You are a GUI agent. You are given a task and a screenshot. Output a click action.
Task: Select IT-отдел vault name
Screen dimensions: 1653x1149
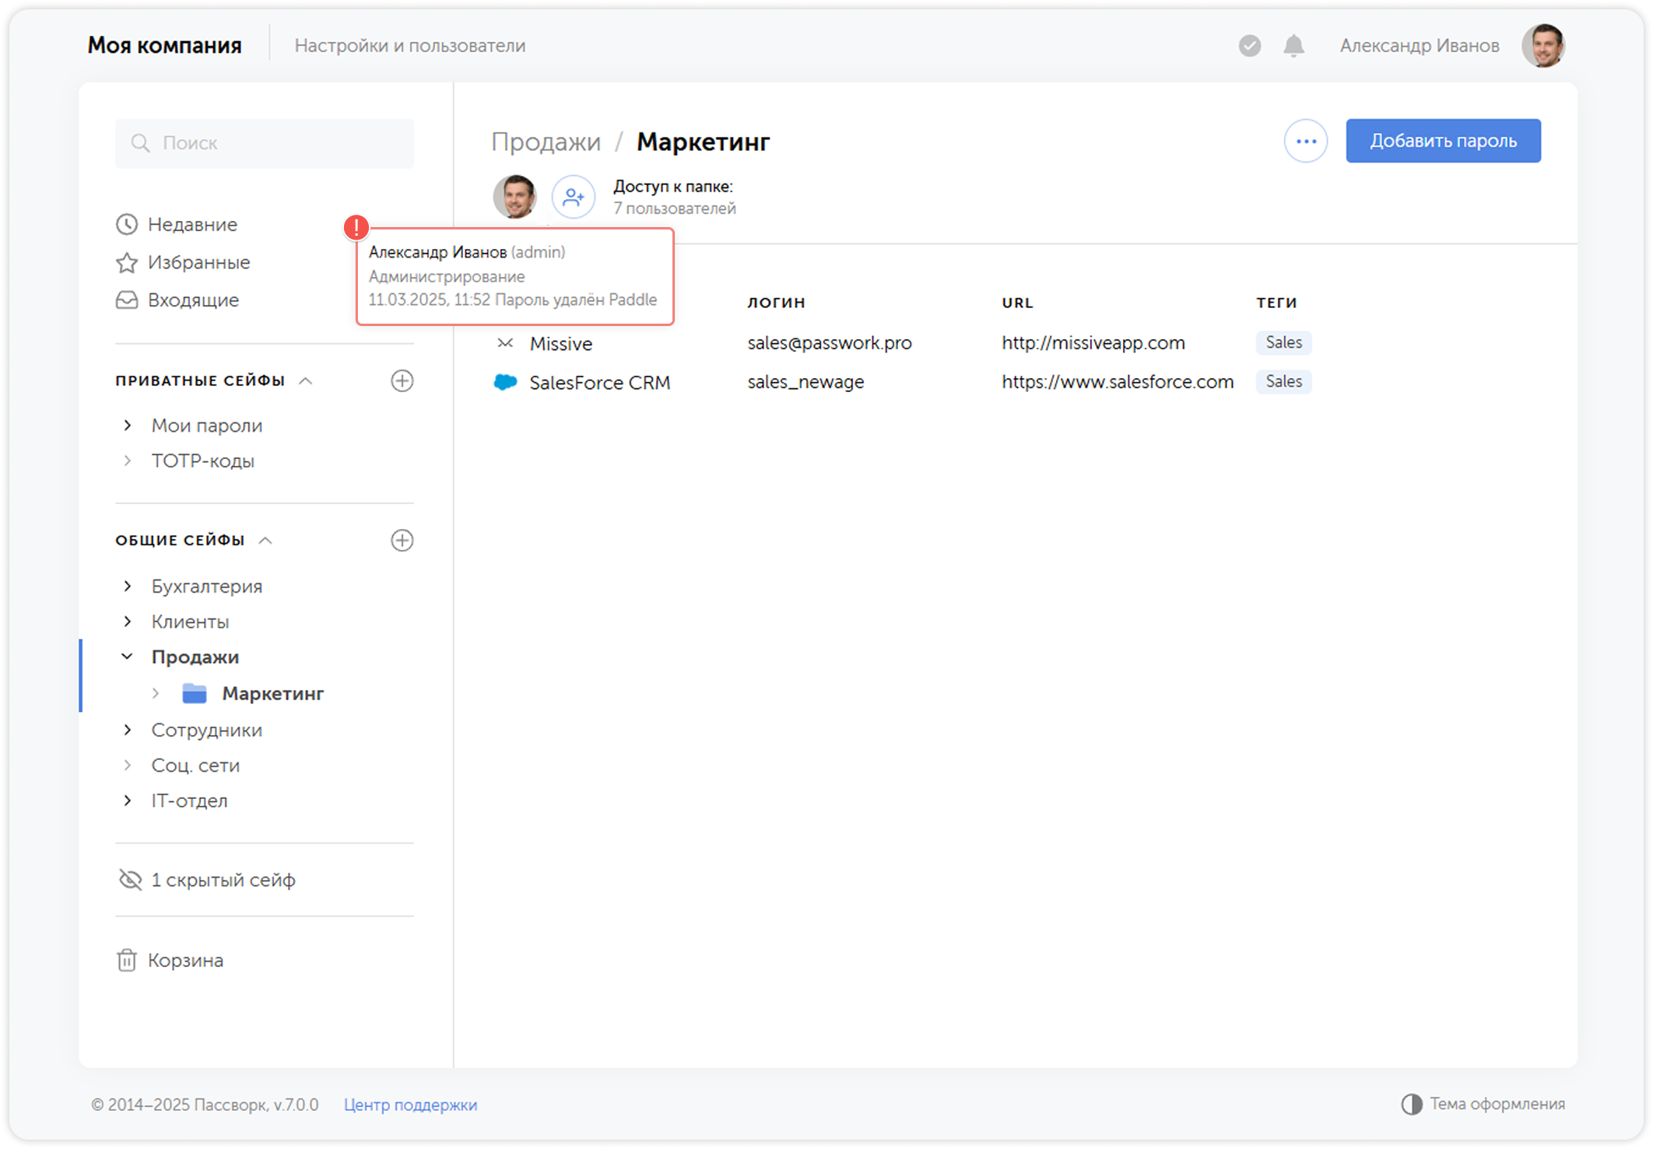(189, 800)
